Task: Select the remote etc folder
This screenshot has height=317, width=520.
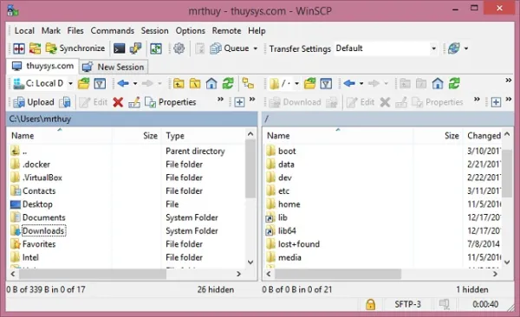Action: click(283, 191)
